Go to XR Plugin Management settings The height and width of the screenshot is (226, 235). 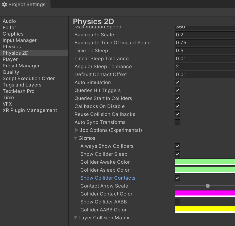[x=30, y=110]
